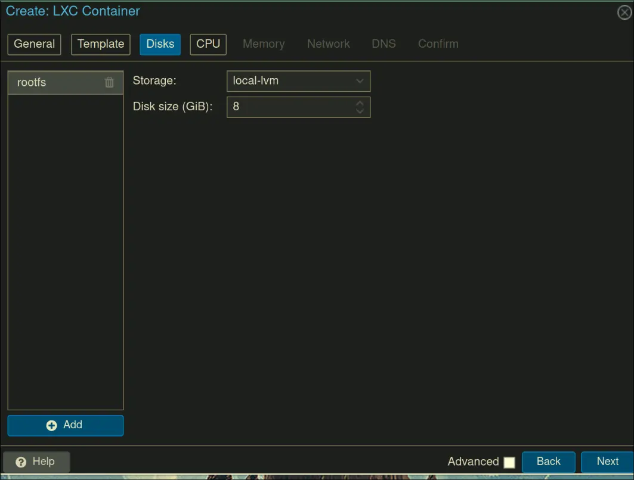Jump to the Memory tab
Screen dimensions: 634x480
click(x=264, y=44)
